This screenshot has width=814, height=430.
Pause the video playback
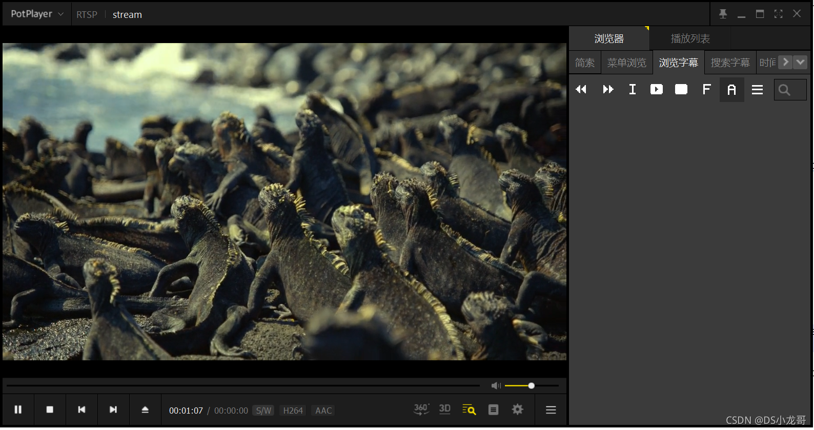coord(18,410)
